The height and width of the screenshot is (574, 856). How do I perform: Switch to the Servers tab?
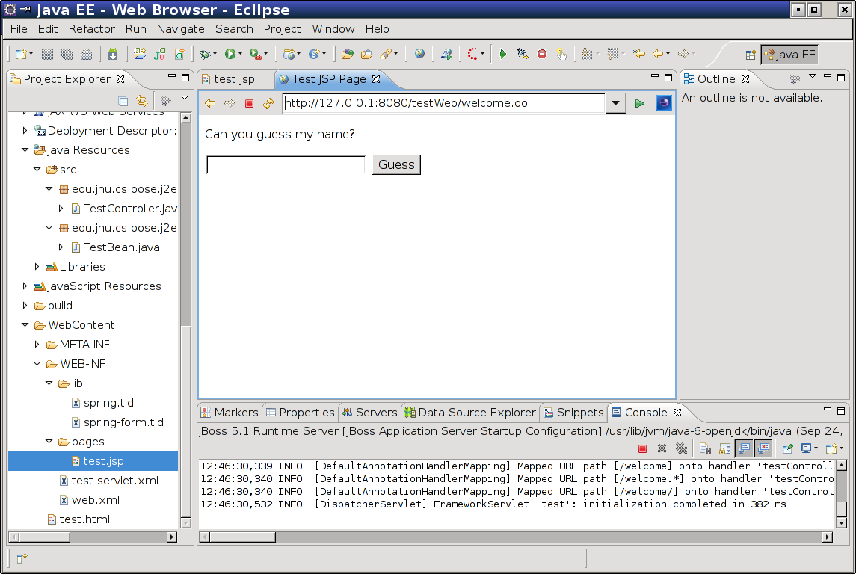pyautogui.click(x=369, y=413)
